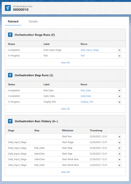This screenshot has height=184, width=131.
Task: Open the Orchestration Step Runs (3) heading
Action: (x=34, y=75)
